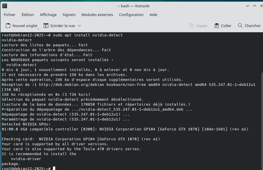Click the terminal cursor at final prompt
The height and width of the screenshot is (170, 263).
point(54,168)
